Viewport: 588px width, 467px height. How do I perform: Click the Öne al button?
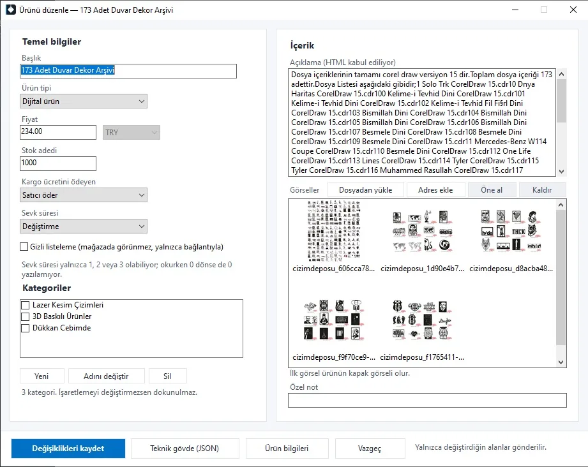[492, 189]
